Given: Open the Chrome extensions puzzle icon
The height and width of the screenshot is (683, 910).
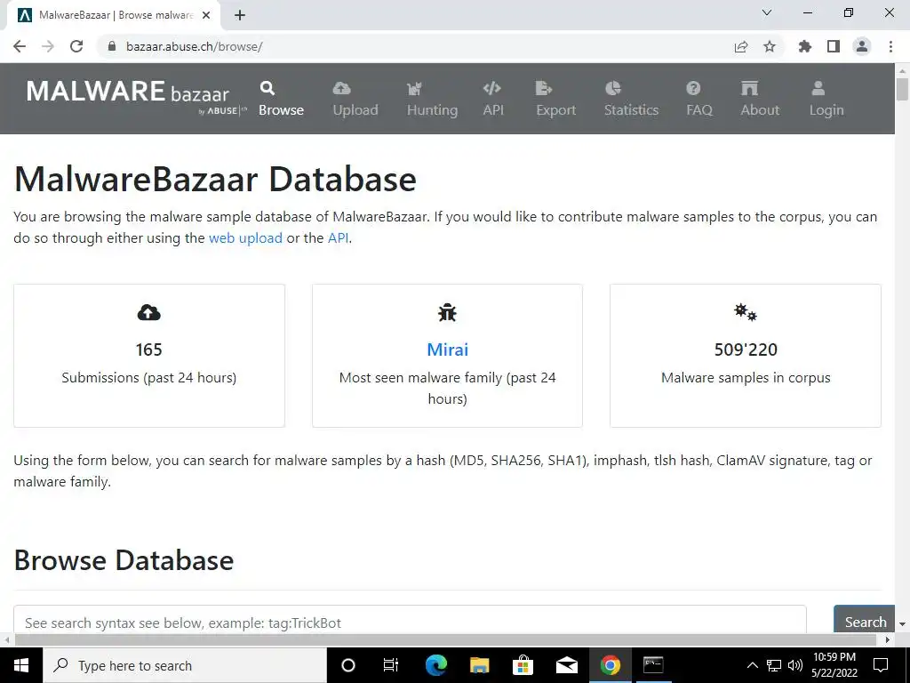Looking at the screenshot, I should coord(805,46).
